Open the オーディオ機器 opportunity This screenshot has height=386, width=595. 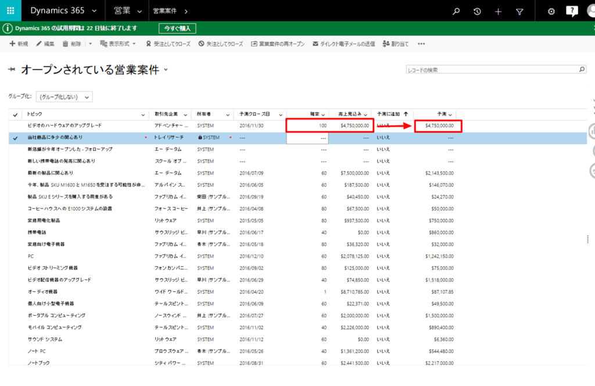coord(42,291)
